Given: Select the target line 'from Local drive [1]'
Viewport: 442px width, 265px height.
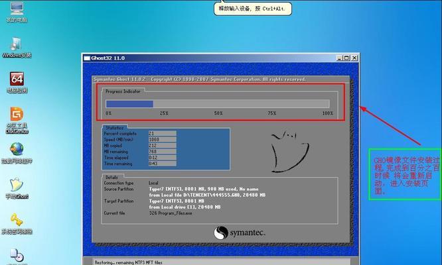Looking at the screenshot, I should point(184,207).
